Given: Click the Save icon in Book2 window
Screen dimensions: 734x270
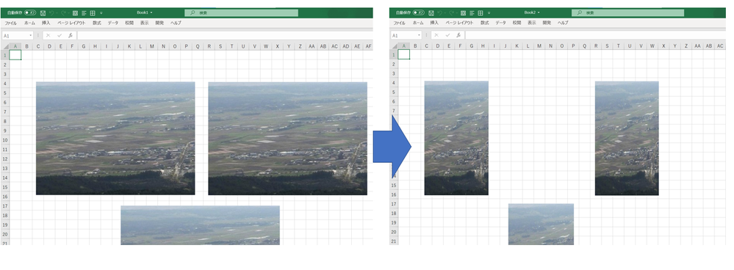Looking at the screenshot, I should 431,13.
